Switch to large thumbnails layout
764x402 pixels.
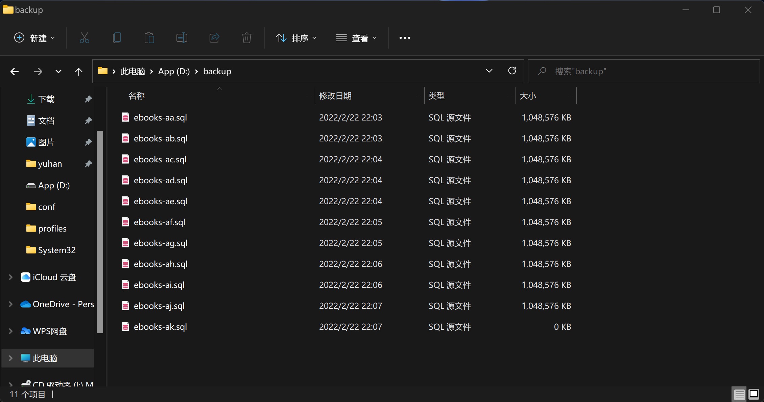click(x=753, y=394)
